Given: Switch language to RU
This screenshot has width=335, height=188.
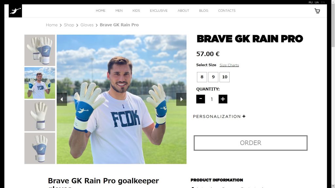Looking at the screenshot, I should [310, 2].
